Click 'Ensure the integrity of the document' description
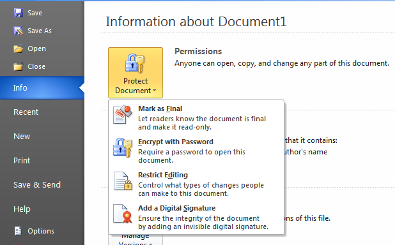Screen dimensions: 395x245 tap(203, 223)
